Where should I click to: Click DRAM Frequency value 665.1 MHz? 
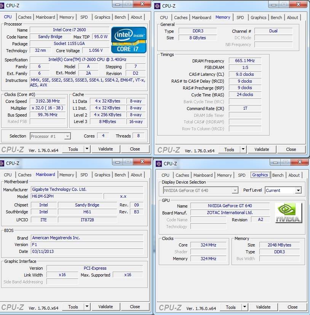pos(245,61)
